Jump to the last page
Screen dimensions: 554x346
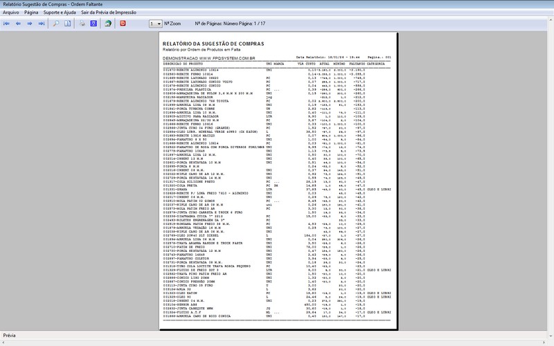click(42, 24)
